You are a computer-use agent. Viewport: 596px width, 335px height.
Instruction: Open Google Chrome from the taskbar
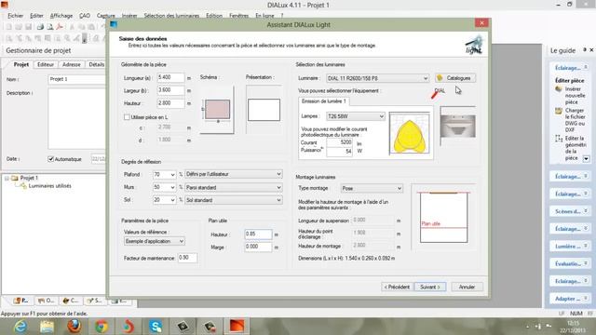[102, 327]
